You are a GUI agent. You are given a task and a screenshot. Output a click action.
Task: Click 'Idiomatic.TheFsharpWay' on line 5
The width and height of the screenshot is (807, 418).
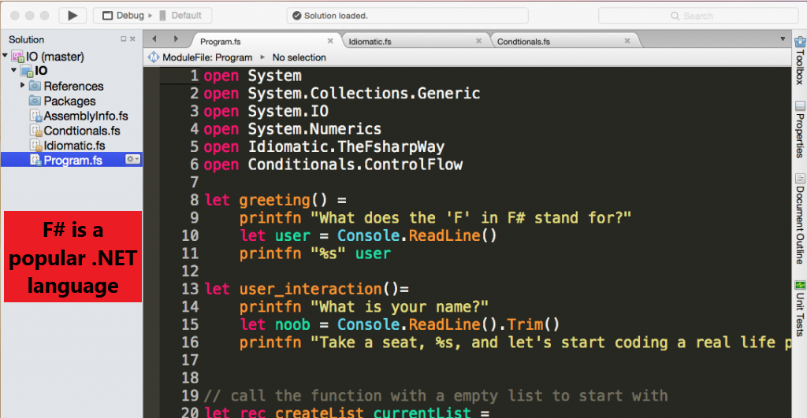[347, 147]
